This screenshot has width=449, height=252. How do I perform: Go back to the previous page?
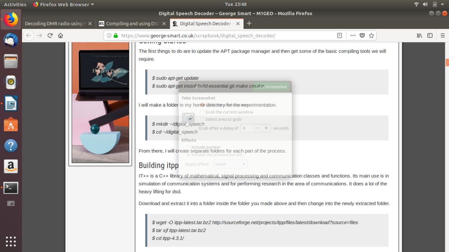(29, 36)
